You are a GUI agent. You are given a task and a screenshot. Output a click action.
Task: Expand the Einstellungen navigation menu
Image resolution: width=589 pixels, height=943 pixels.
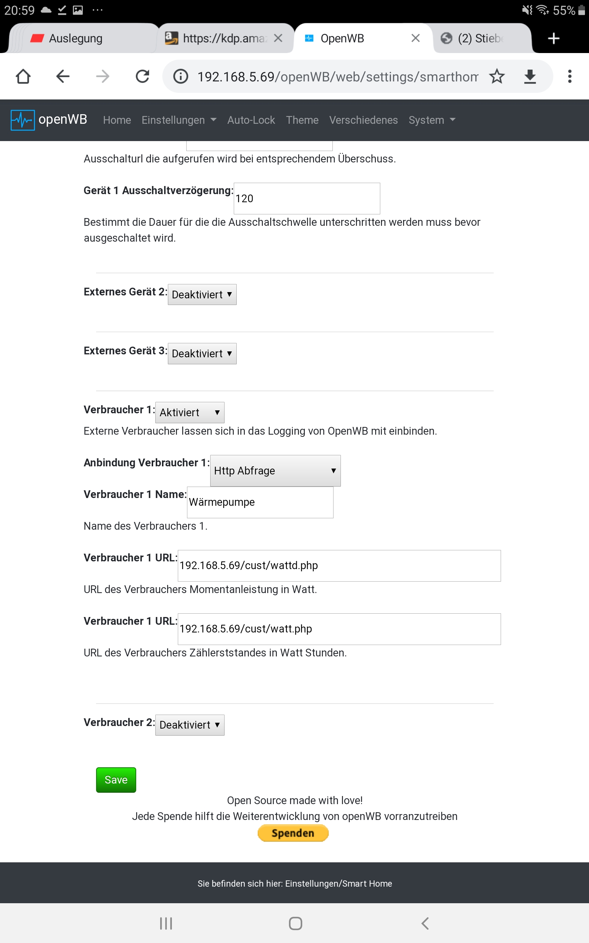179,120
